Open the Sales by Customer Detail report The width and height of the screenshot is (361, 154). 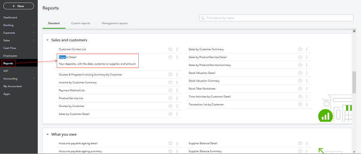(x=74, y=114)
